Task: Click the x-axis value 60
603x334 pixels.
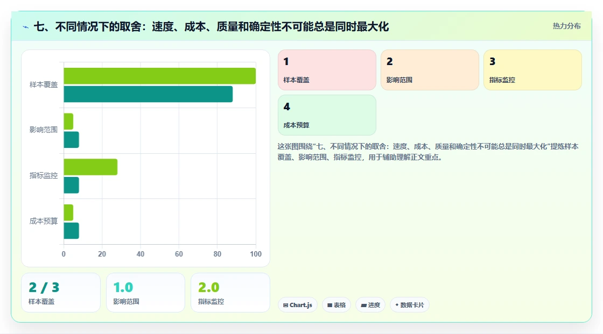Action: pyautogui.click(x=179, y=254)
